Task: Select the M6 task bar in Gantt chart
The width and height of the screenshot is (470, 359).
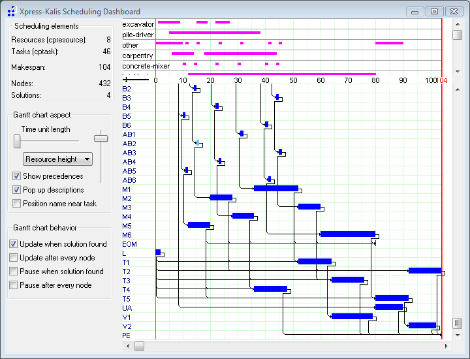Action: click(347, 234)
